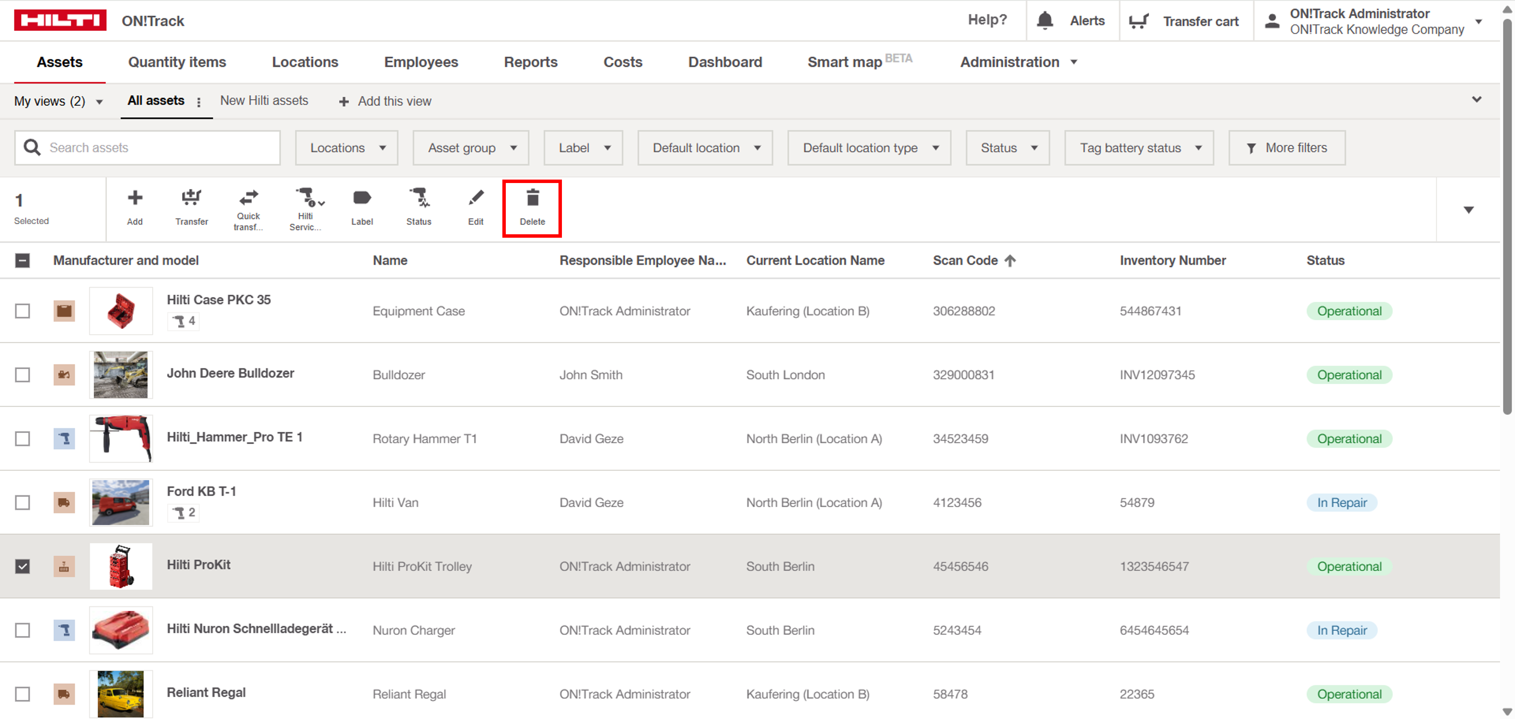
Task: Click the funnel icon in More filters
Action: (1251, 149)
